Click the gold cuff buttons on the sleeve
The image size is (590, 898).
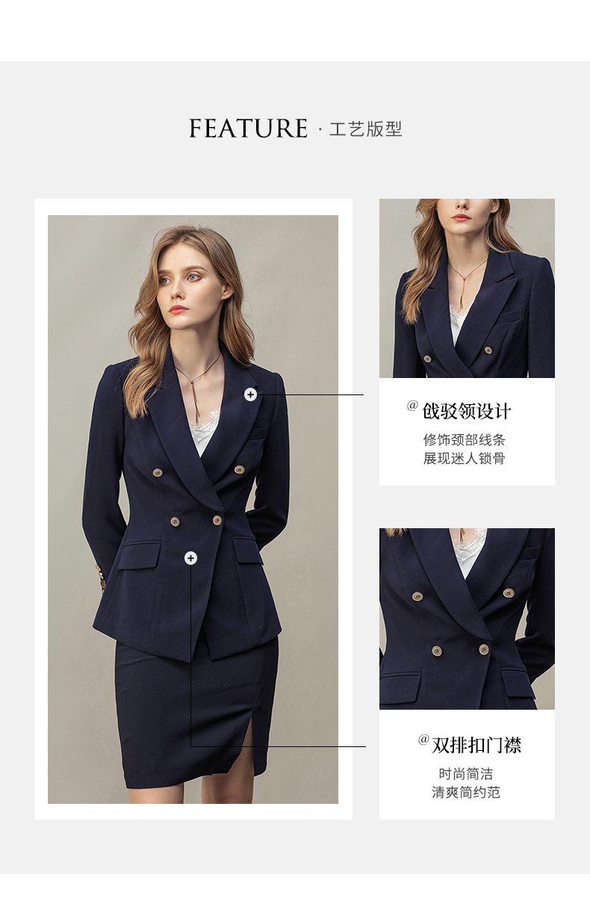(100, 579)
